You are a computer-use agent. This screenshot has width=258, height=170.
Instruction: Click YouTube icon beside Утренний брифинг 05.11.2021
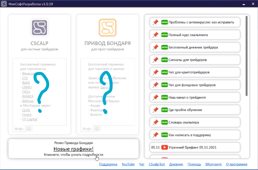pos(164,147)
